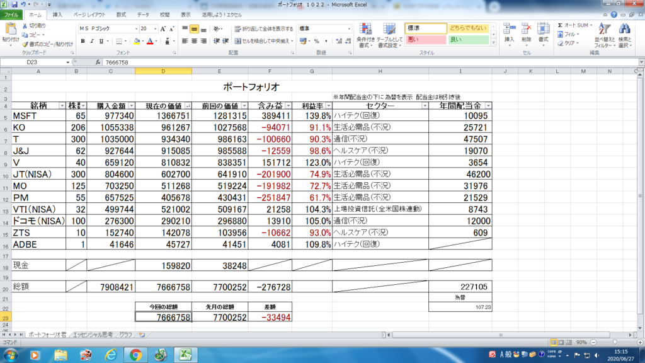The width and height of the screenshot is (645, 363).
Task: Switch to the ページ レイアウト ribbon tab
Action: [x=89, y=15]
